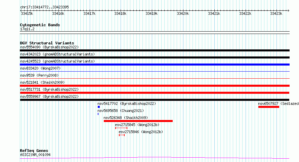Click the 33416k ruler position
The width and height of the screenshot is (299, 162).
tap(58, 13)
